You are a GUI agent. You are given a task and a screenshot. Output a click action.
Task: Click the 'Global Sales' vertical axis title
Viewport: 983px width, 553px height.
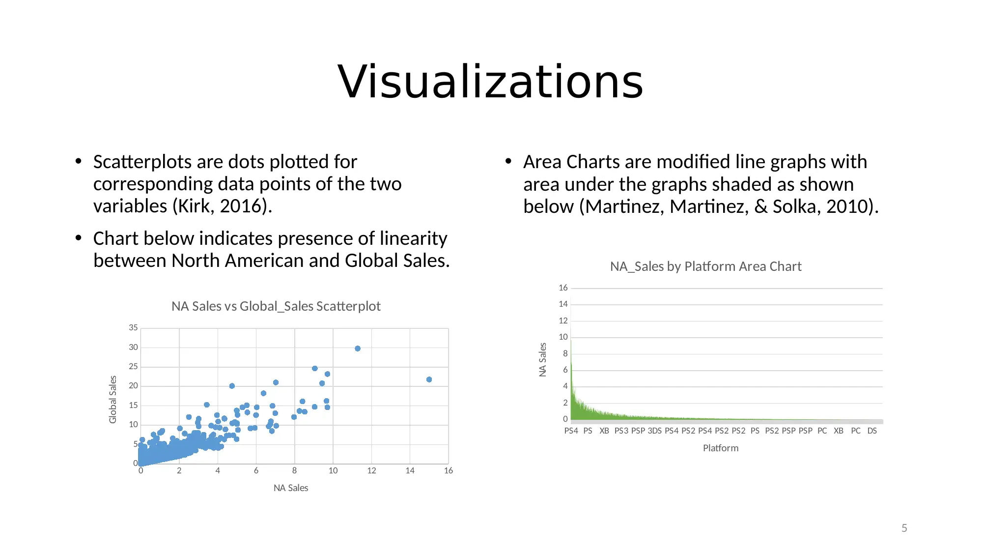click(x=113, y=399)
